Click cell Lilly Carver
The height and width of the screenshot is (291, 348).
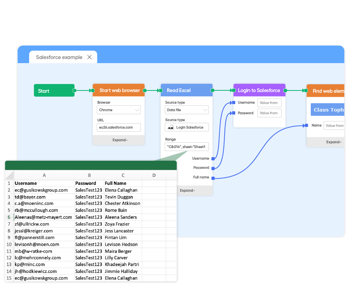coord(123,258)
